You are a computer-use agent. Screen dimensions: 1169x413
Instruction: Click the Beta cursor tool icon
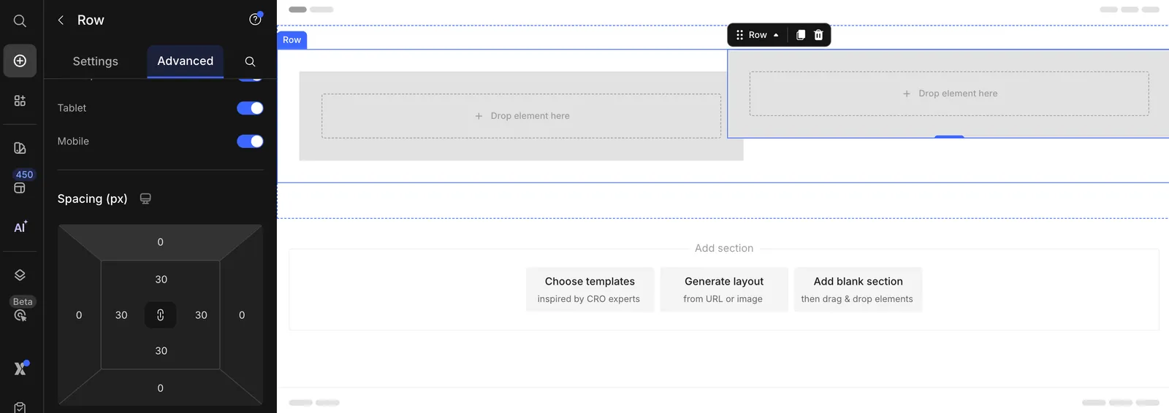pyautogui.click(x=20, y=315)
